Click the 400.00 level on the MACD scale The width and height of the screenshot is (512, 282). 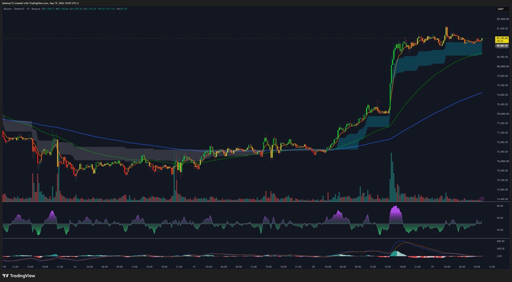pyautogui.click(x=500, y=248)
